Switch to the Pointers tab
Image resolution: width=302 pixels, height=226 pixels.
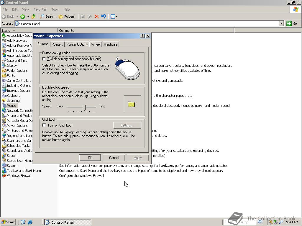coord(57,44)
